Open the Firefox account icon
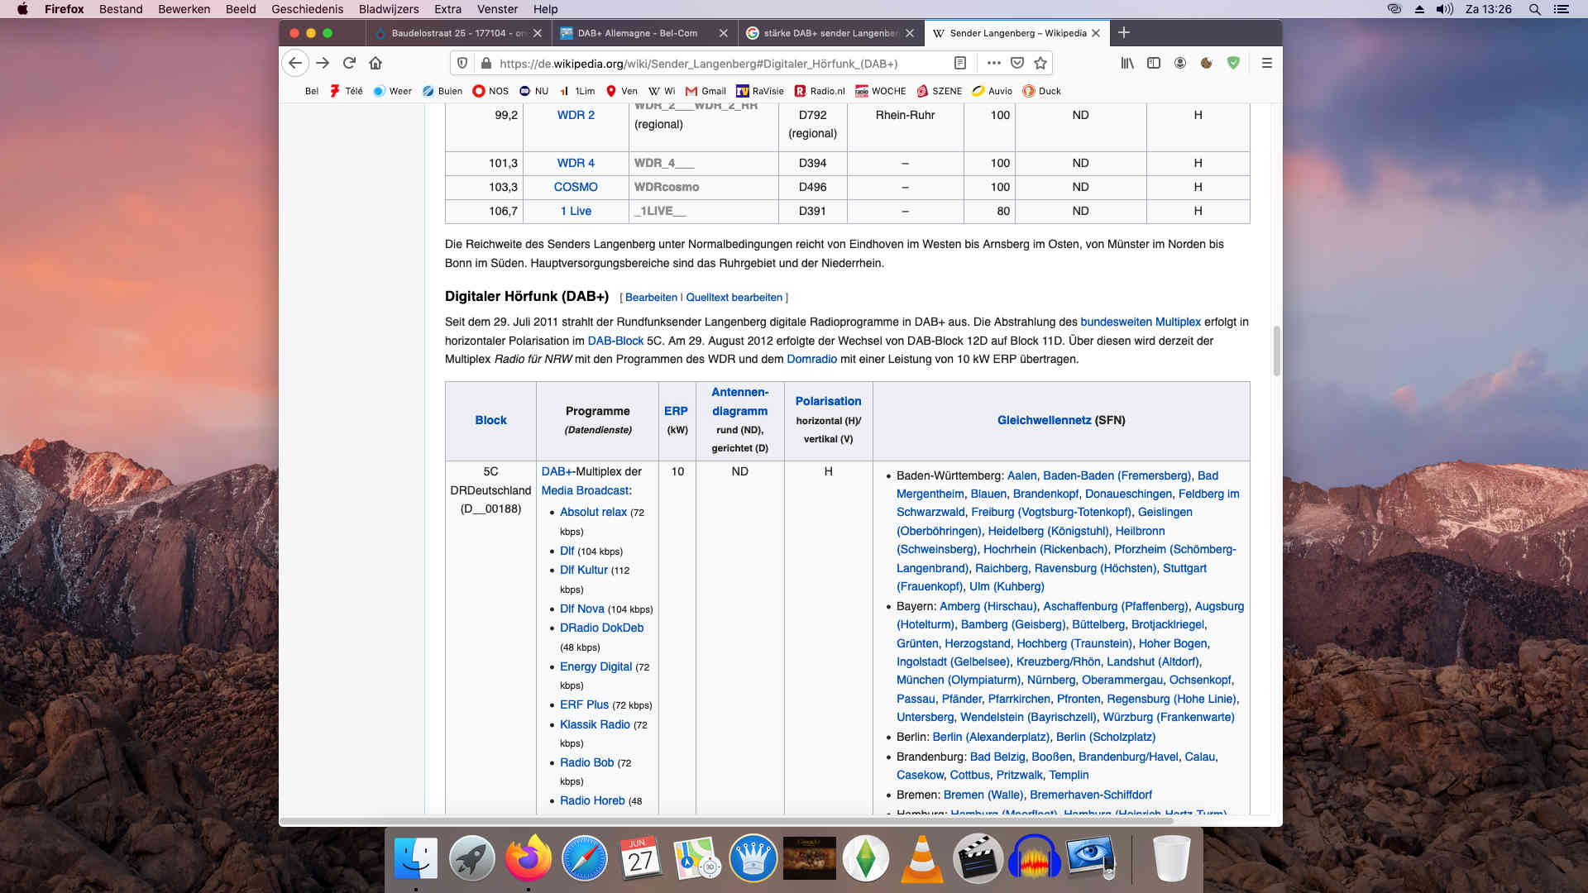Image resolution: width=1588 pixels, height=893 pixels. click(1180, 63)
